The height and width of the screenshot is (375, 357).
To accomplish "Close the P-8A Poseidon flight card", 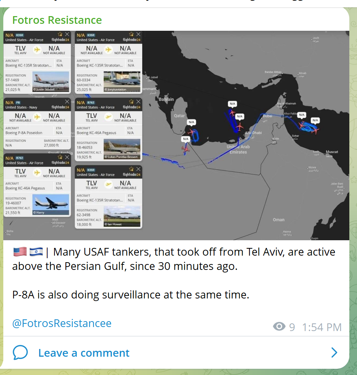I will tap(67, 102).
